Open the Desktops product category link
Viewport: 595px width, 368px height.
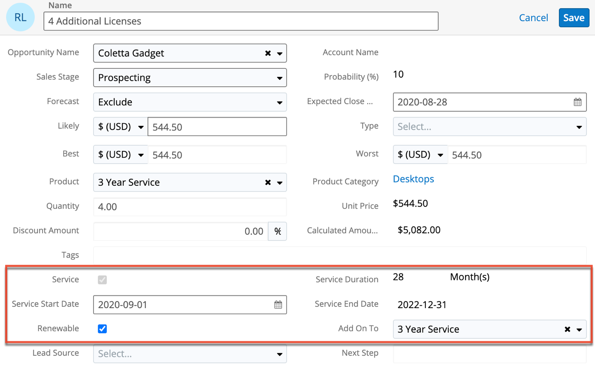pos(413,179)
